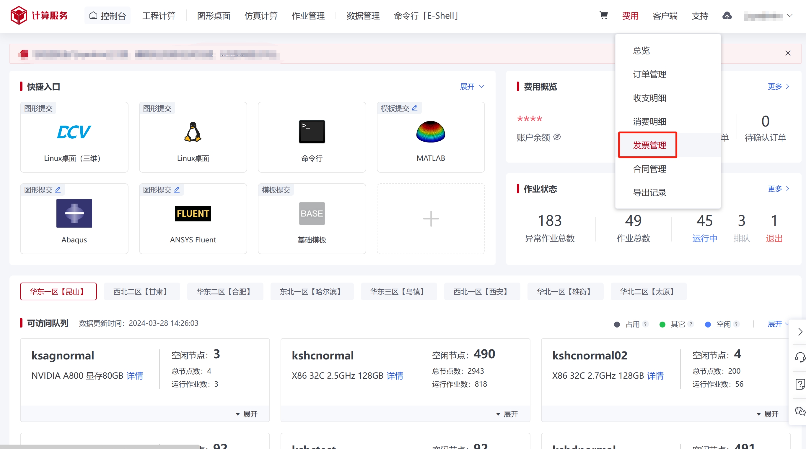Add a new shortcut with plus card
The width and height of the screenshot is (806, 449).
coord(431,218)
